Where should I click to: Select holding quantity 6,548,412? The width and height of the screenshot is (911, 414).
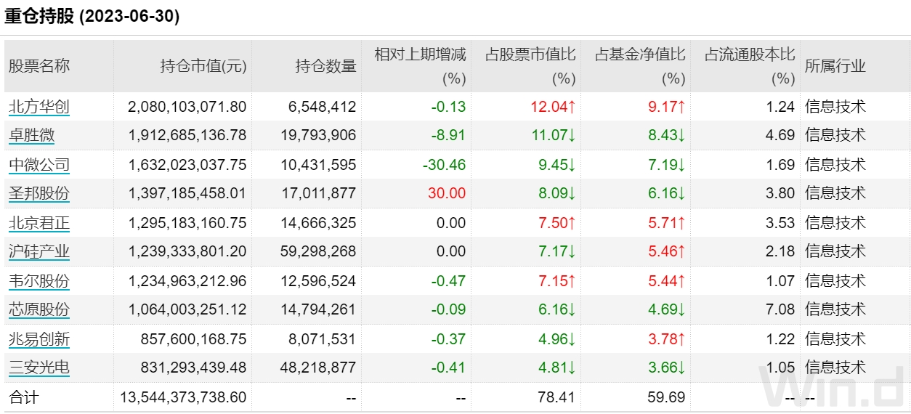pos(323,107)
